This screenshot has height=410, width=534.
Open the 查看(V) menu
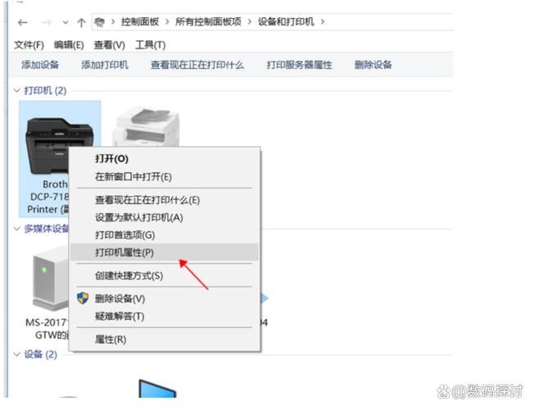coord(109,45)
